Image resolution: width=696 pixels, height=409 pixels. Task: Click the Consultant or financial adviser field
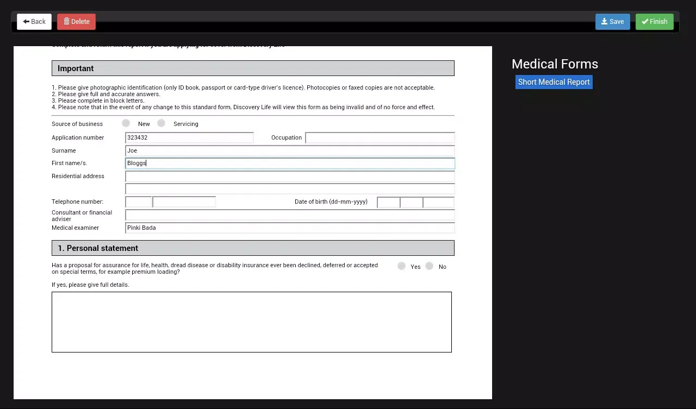pos(290,215)
